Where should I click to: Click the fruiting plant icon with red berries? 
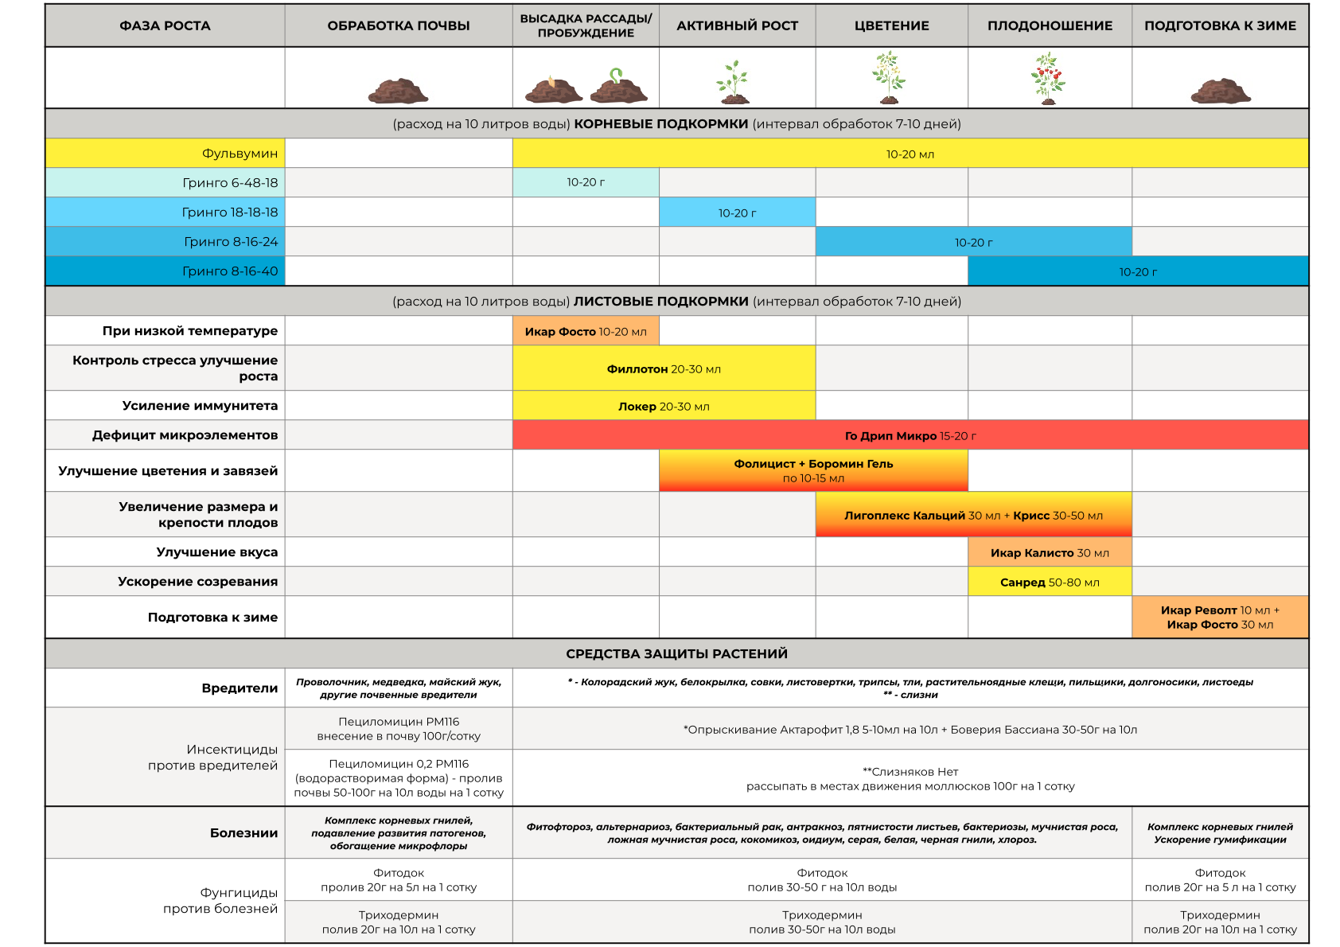coord(1048,78)
